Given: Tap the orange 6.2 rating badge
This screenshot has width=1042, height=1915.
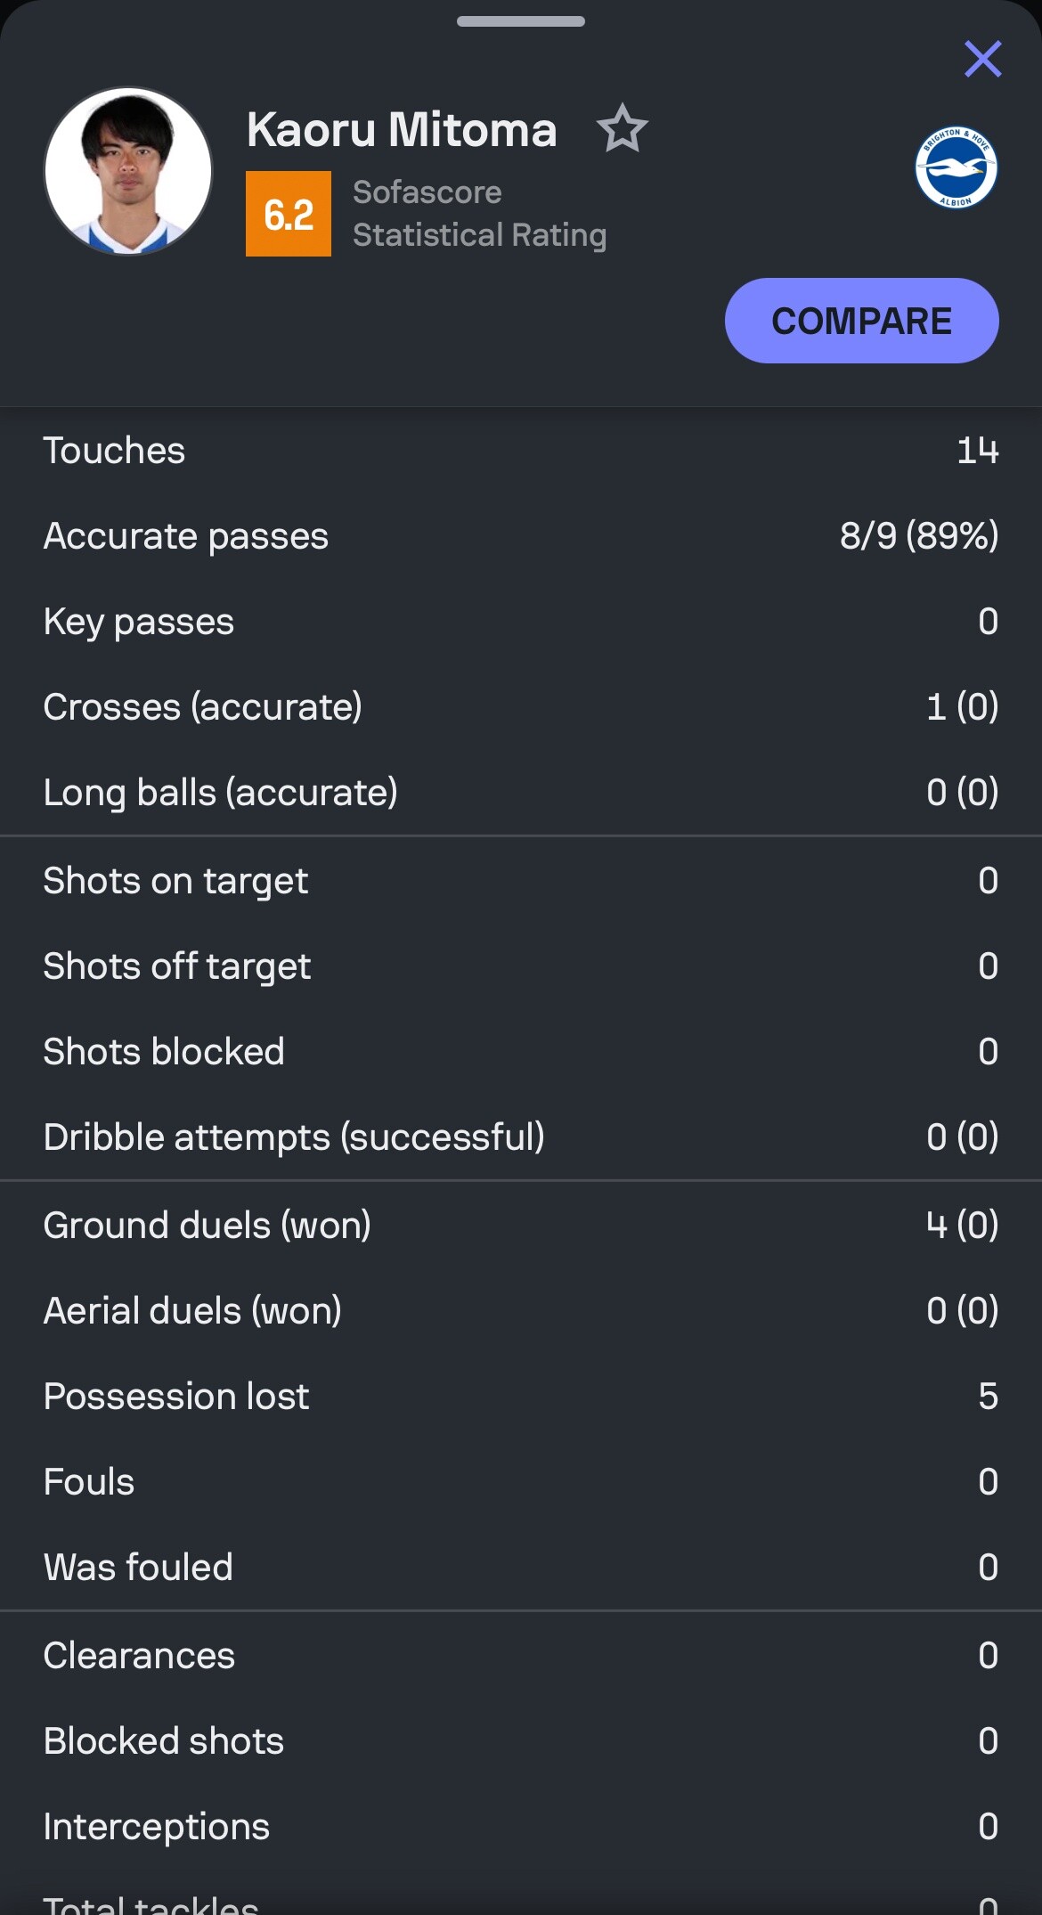Looking at the screenshot, I should [289, 214].
